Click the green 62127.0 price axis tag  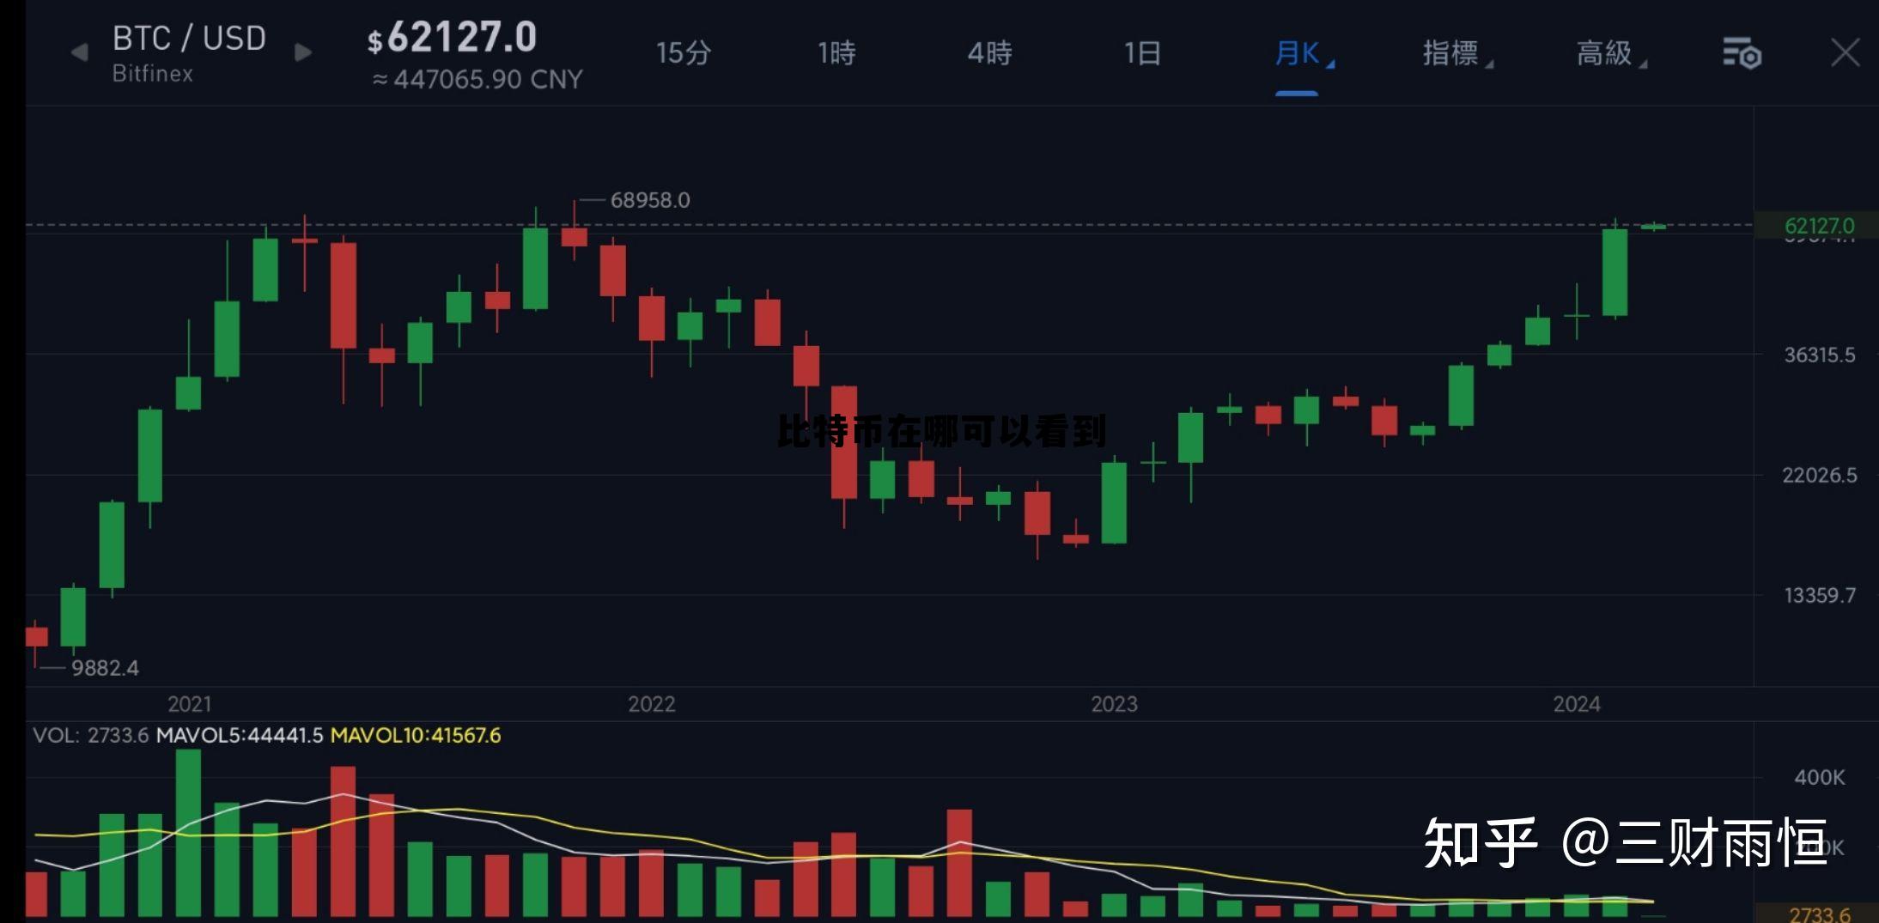1818,226
